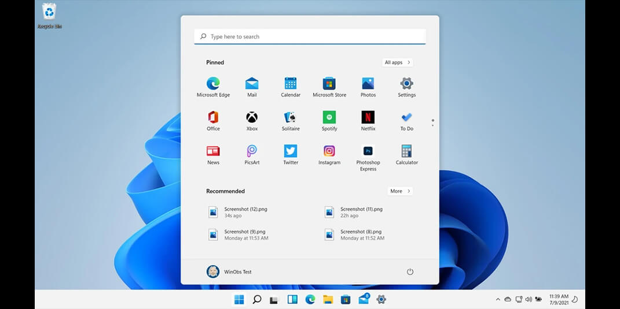Show More recommended items
Image resolution: width=620 pixels, height=309 pixels.
[400, 191]
